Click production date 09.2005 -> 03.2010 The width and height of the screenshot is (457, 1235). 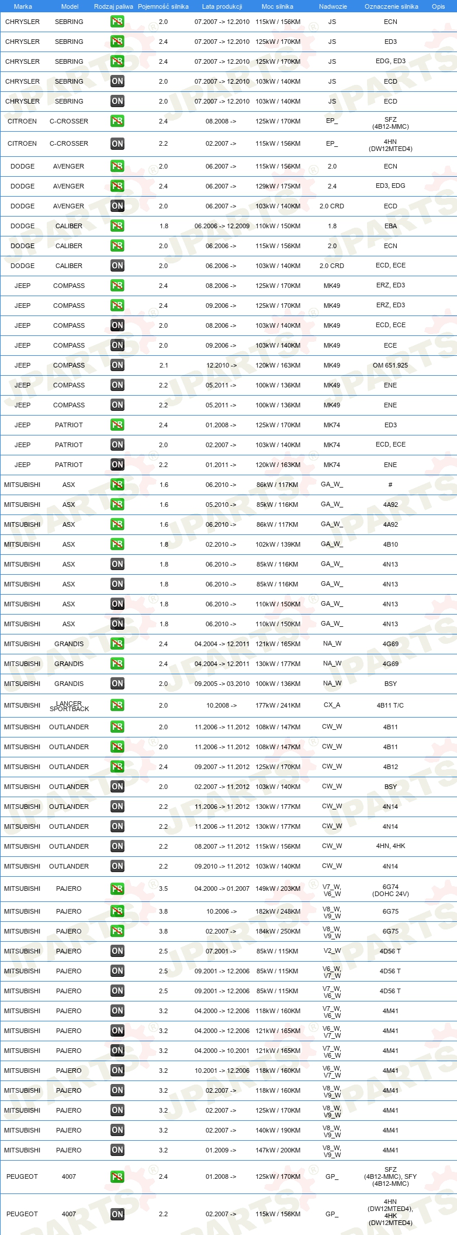[222, 684]
